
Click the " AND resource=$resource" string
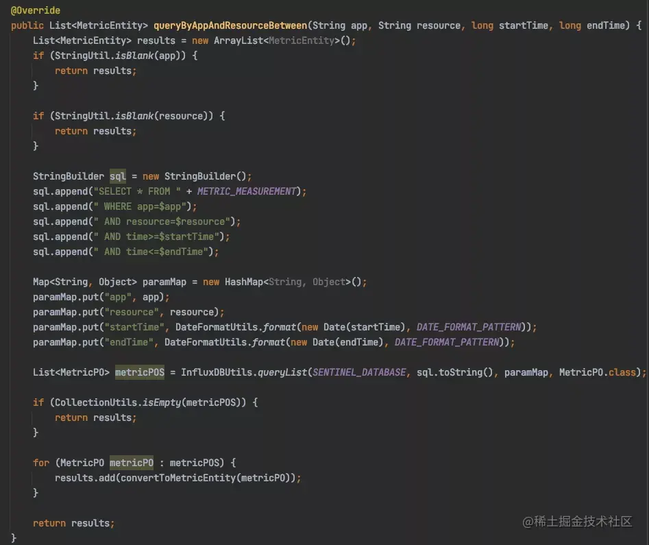click(162, 221)
